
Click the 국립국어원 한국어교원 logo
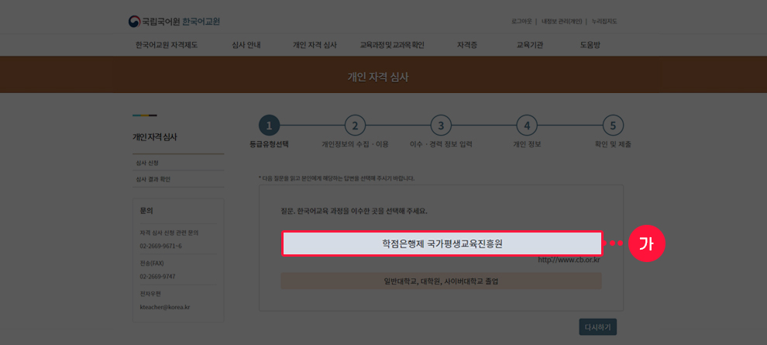(179, 21)
